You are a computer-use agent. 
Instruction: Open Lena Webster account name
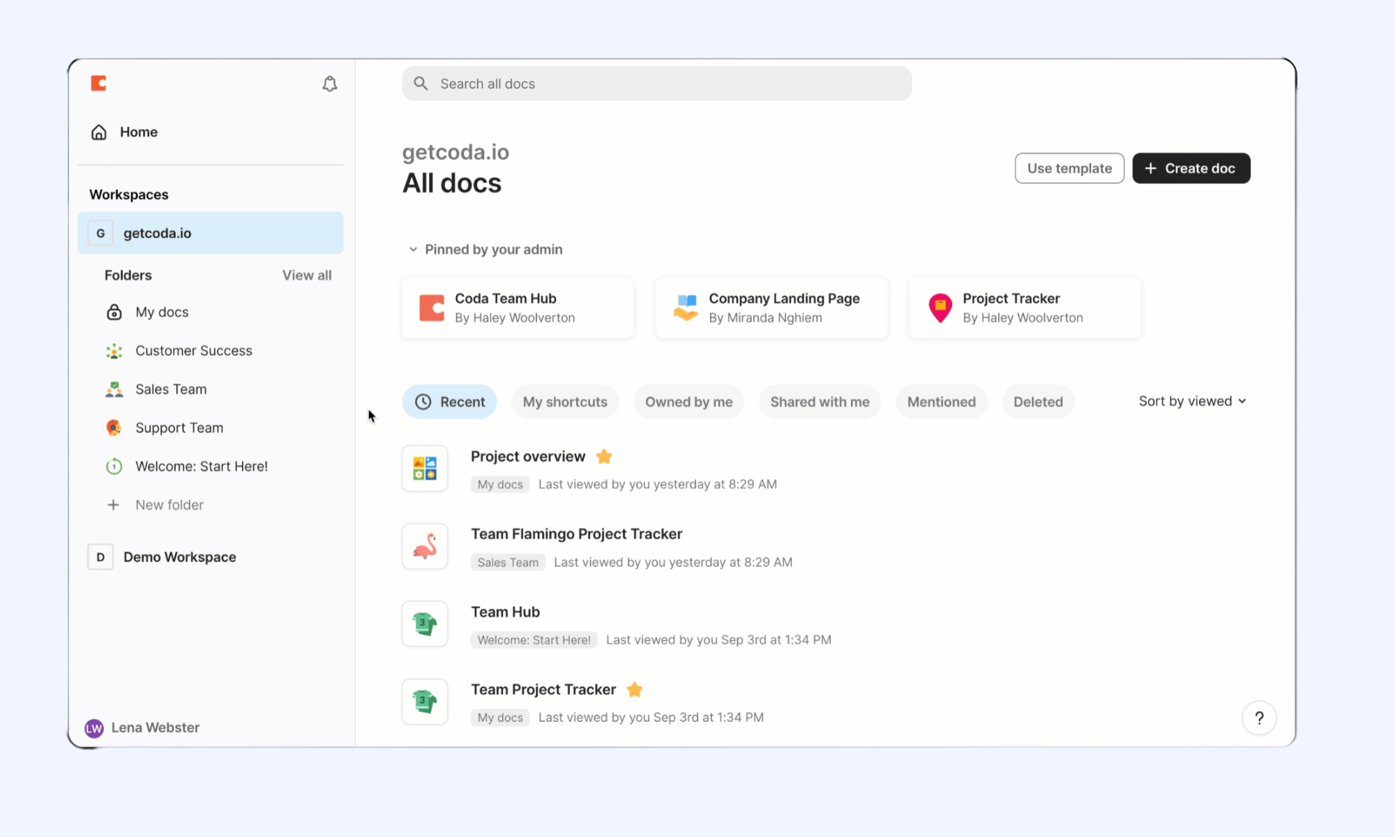[x=156, y=727]
